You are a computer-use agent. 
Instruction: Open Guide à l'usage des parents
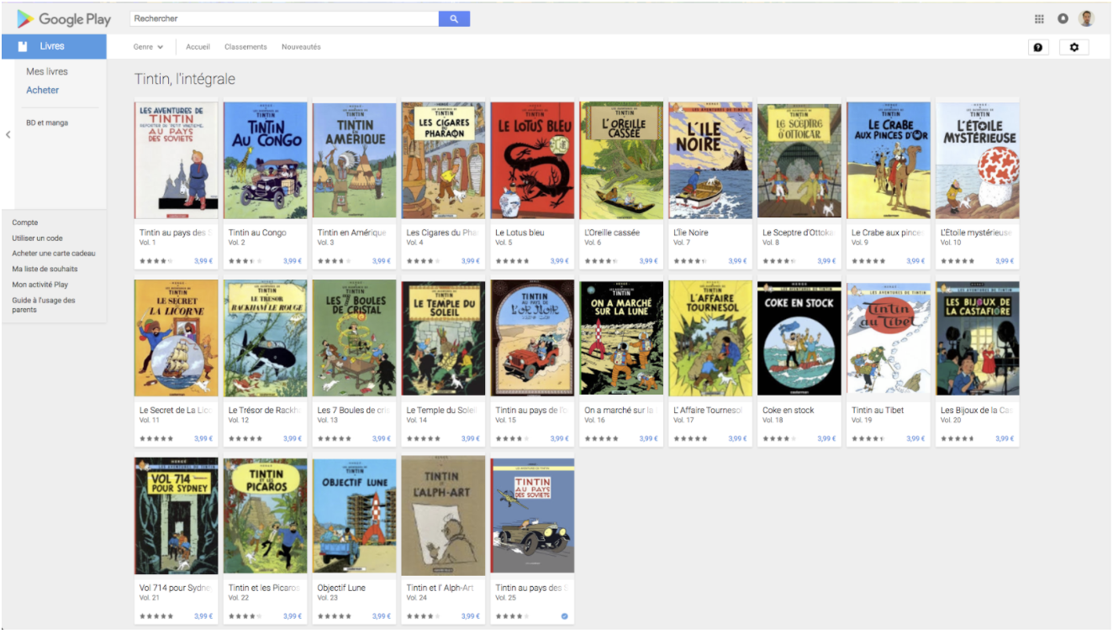coord(44,305)
